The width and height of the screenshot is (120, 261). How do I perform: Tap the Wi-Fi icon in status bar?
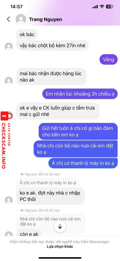click(x=102, y=7)
